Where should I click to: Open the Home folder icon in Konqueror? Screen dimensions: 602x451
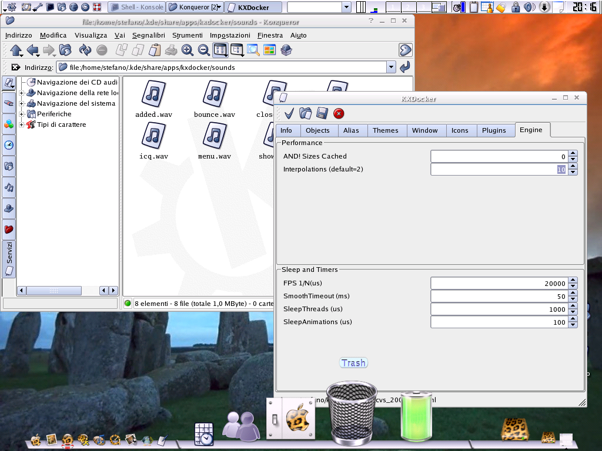(65, 51)
